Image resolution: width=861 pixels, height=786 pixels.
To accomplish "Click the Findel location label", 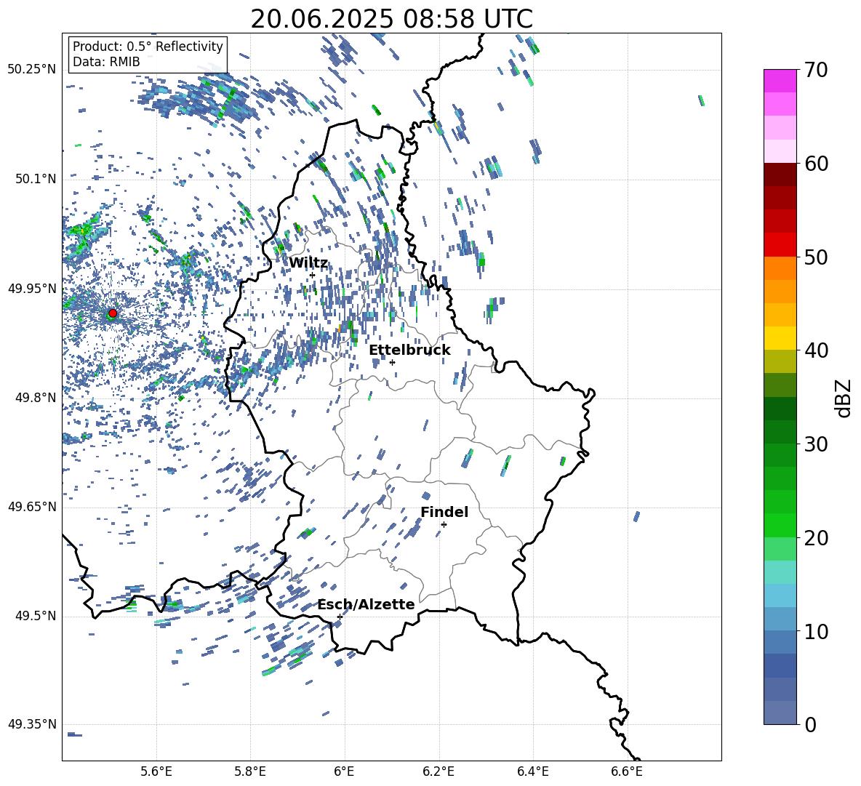I will [444, 512].
